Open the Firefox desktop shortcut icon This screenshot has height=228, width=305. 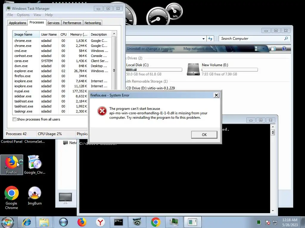pos(12,164)
